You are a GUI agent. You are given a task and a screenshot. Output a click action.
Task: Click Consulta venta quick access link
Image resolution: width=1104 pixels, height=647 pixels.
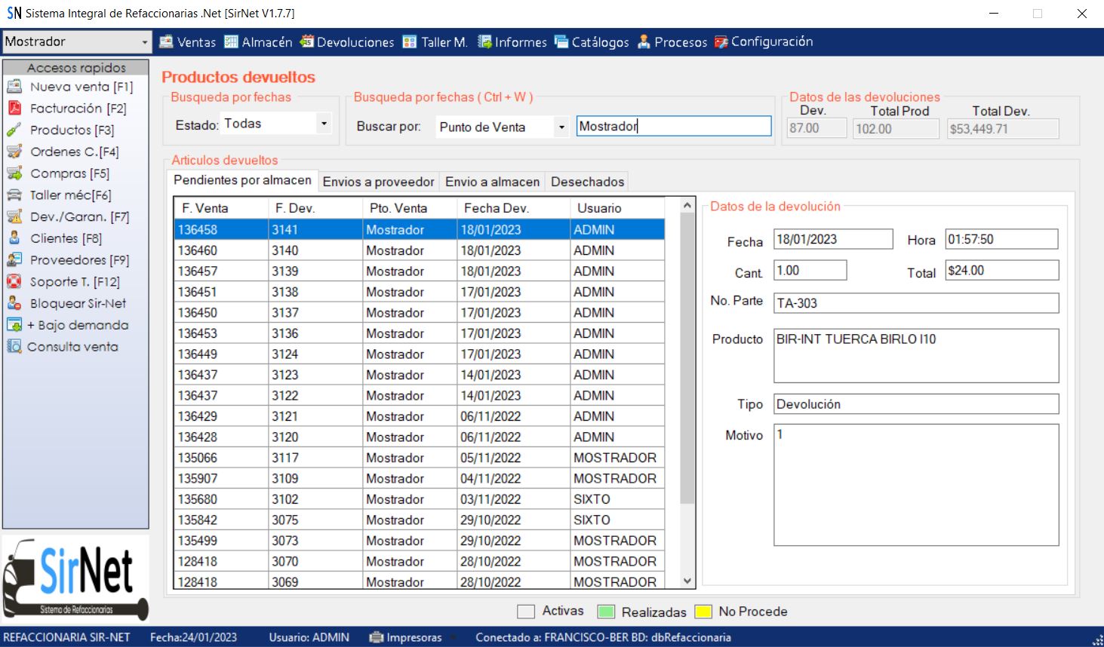[x=72, y=347]
